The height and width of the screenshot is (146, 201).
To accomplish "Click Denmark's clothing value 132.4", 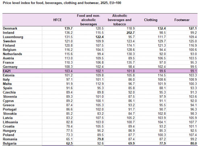I will coord(162,28).
